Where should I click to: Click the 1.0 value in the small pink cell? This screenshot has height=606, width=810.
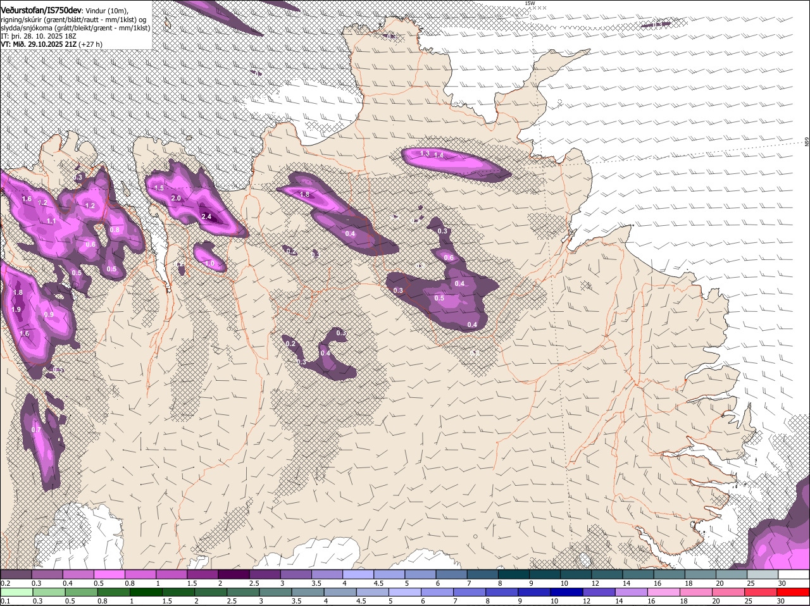tap(209, 263)
